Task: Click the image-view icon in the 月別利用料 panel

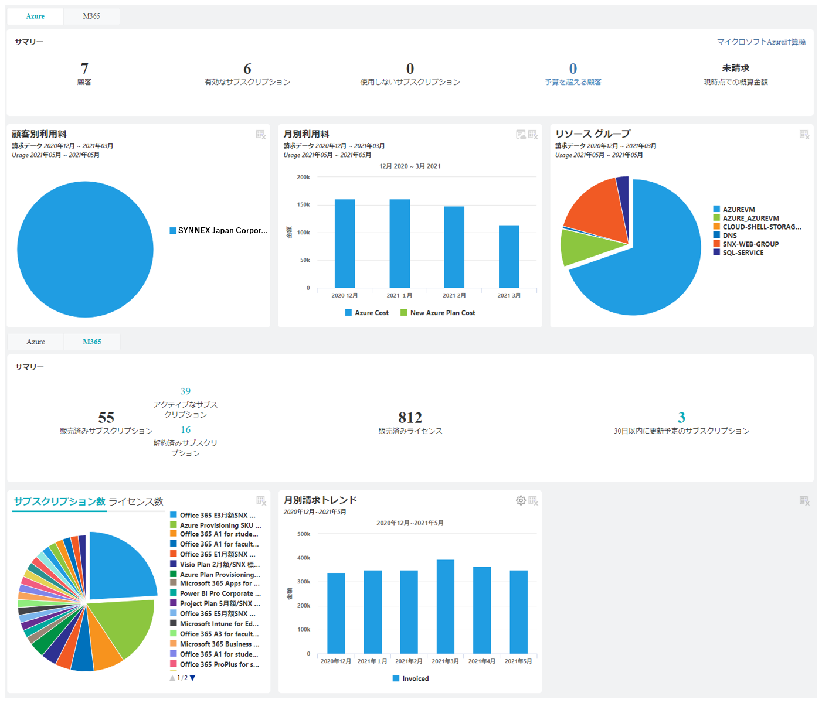Action: coord(521,135)
